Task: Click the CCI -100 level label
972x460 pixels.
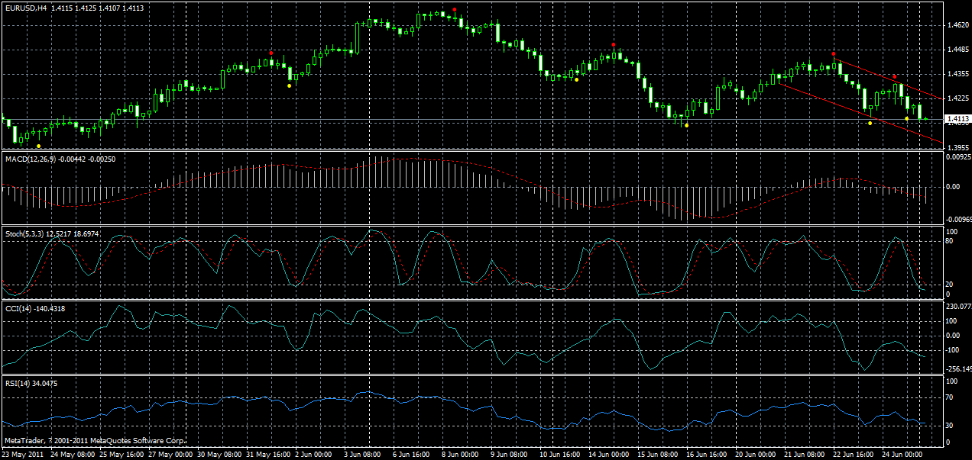Action: 953,350
